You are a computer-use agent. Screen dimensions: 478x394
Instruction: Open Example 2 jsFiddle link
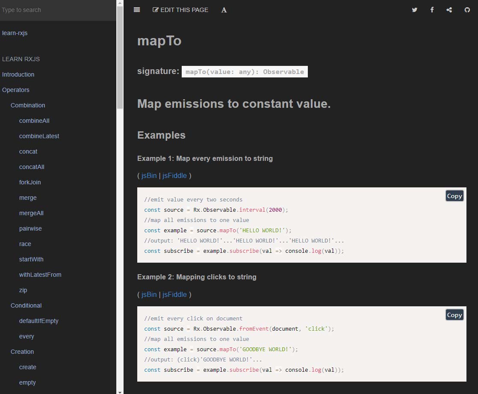tap(174, 295)
